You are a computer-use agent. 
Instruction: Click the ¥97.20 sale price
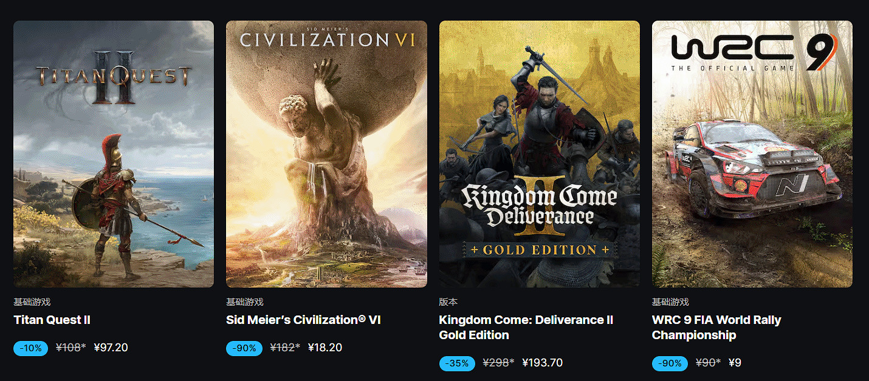[x=111, y=348]
